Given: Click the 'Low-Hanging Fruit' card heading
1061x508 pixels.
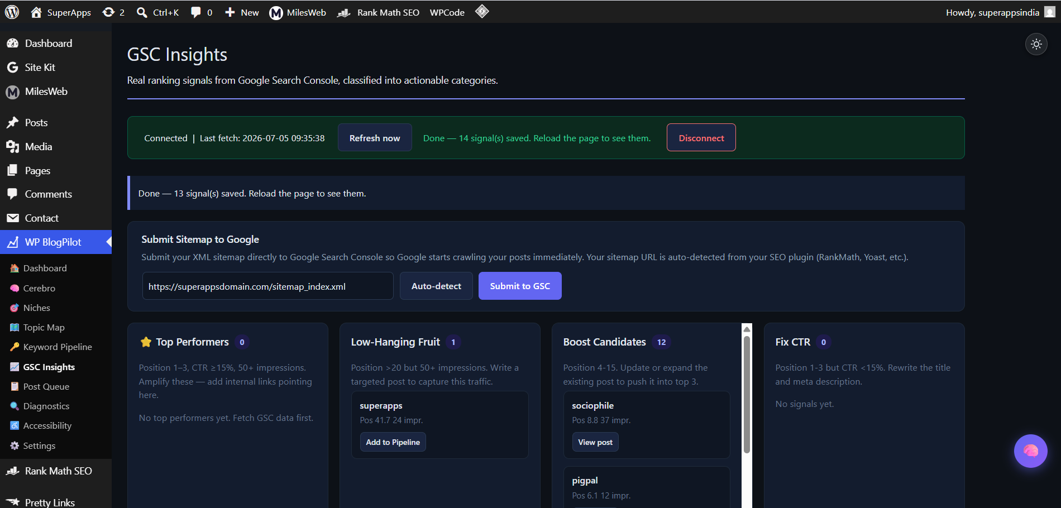Looking at the screenshot, I should tap(395, 342).
